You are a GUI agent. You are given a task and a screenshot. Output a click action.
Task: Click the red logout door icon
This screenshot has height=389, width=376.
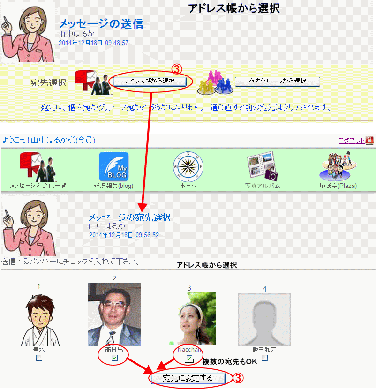coord(370,140)
